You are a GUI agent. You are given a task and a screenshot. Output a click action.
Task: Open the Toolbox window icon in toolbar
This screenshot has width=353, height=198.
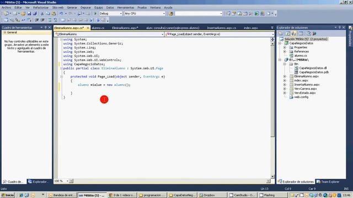pyautogui.click(x=251, y=13)
